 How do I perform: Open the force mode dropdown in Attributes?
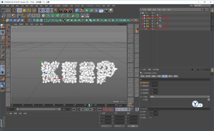click(180, 97)
